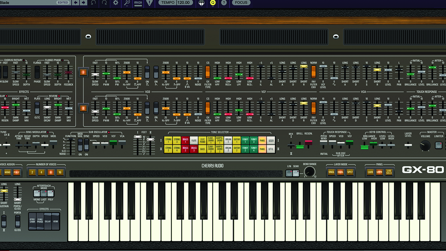446x251 pixels.
Task: Switch layer mode to SNGL
Action: click(x=331, y=172)
